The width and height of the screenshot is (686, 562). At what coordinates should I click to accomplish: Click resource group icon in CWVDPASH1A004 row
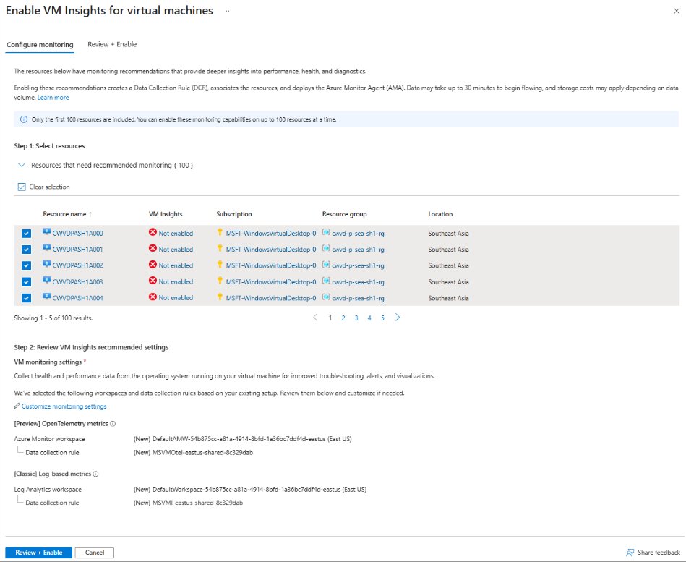(x=326, y=297)
